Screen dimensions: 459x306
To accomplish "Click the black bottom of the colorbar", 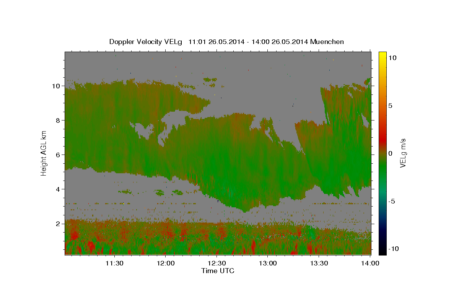I will 382,251.
